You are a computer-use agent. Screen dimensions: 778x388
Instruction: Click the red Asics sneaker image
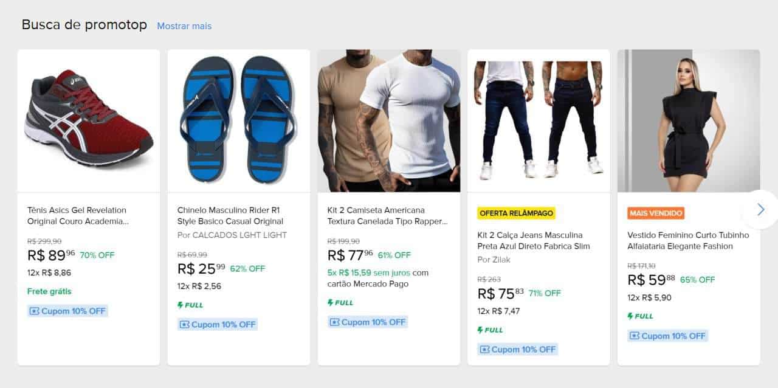coord(89,120)
